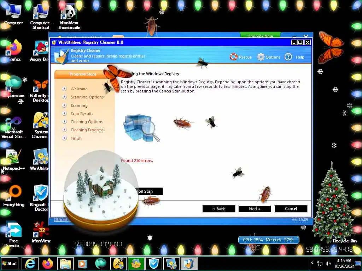Screen dimensions: 362x271
Task: Select the Cleaning Options step
Action: [87, 122]
